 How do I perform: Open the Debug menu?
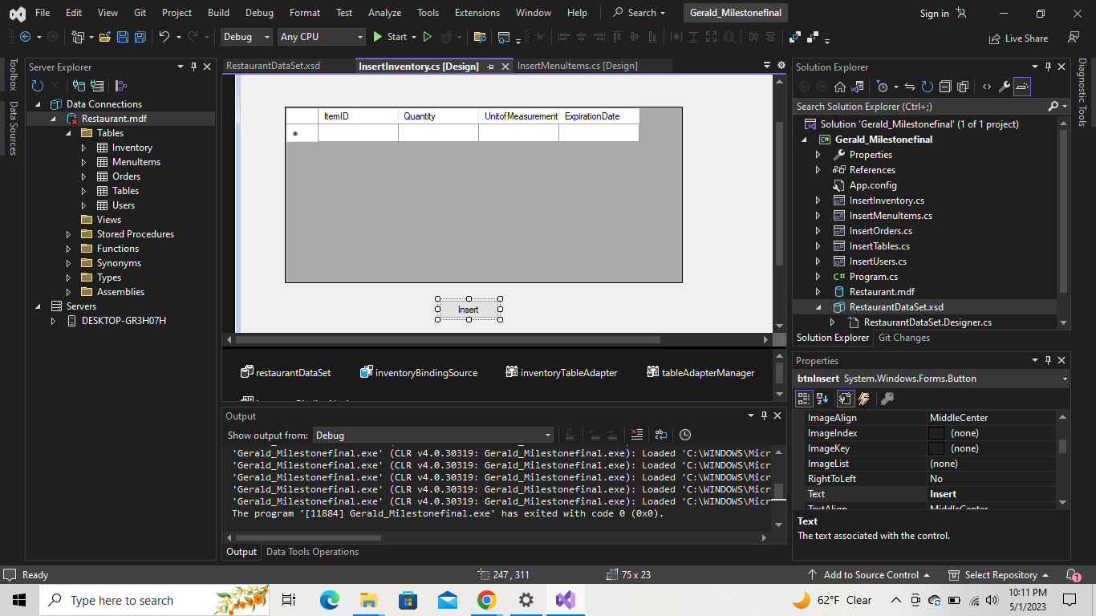pos(259,13)
